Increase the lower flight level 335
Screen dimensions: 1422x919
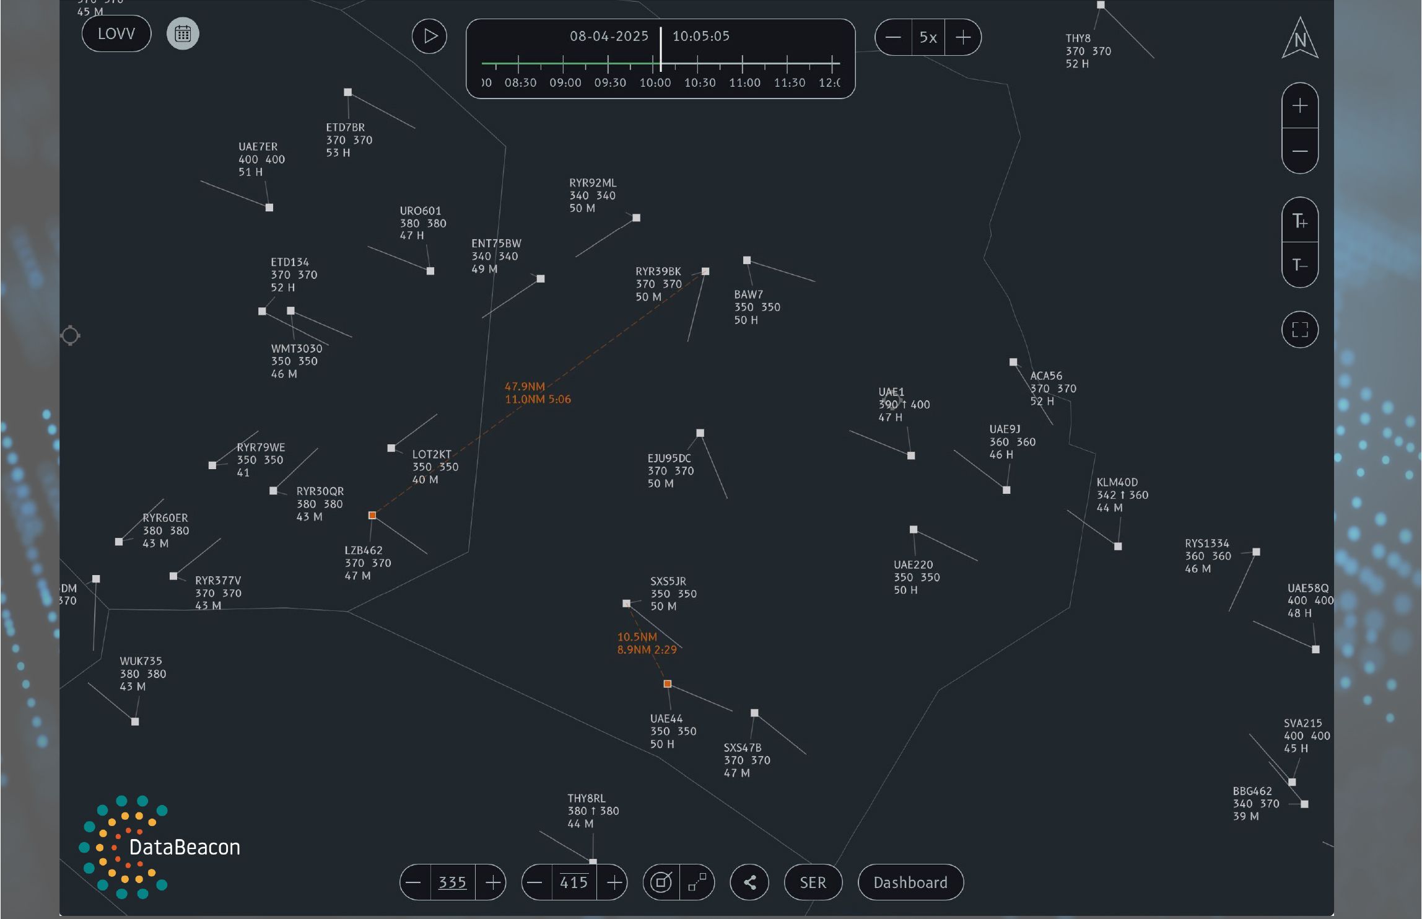coord(492,882)
